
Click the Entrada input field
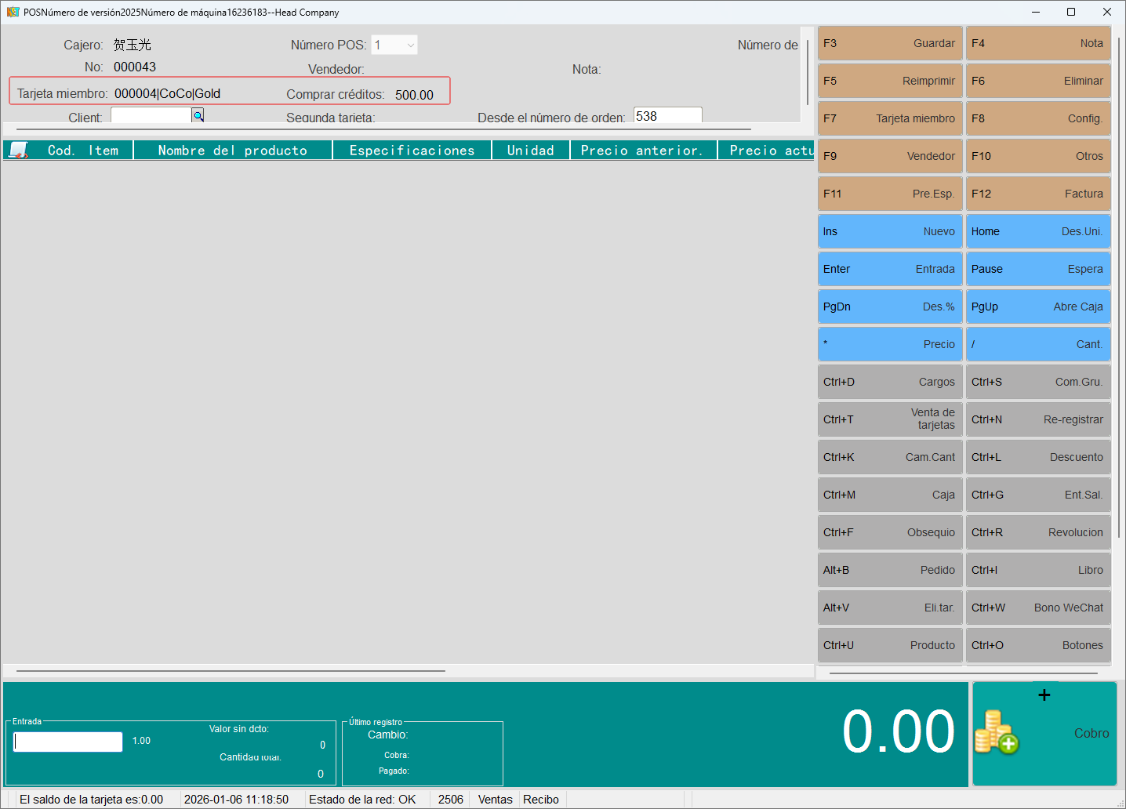coord(68,742)
